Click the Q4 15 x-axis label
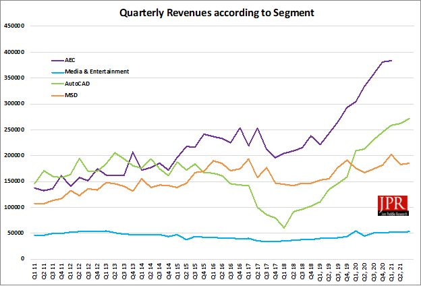This screenshot has height=286, width=421. click(x=204, y=272)
